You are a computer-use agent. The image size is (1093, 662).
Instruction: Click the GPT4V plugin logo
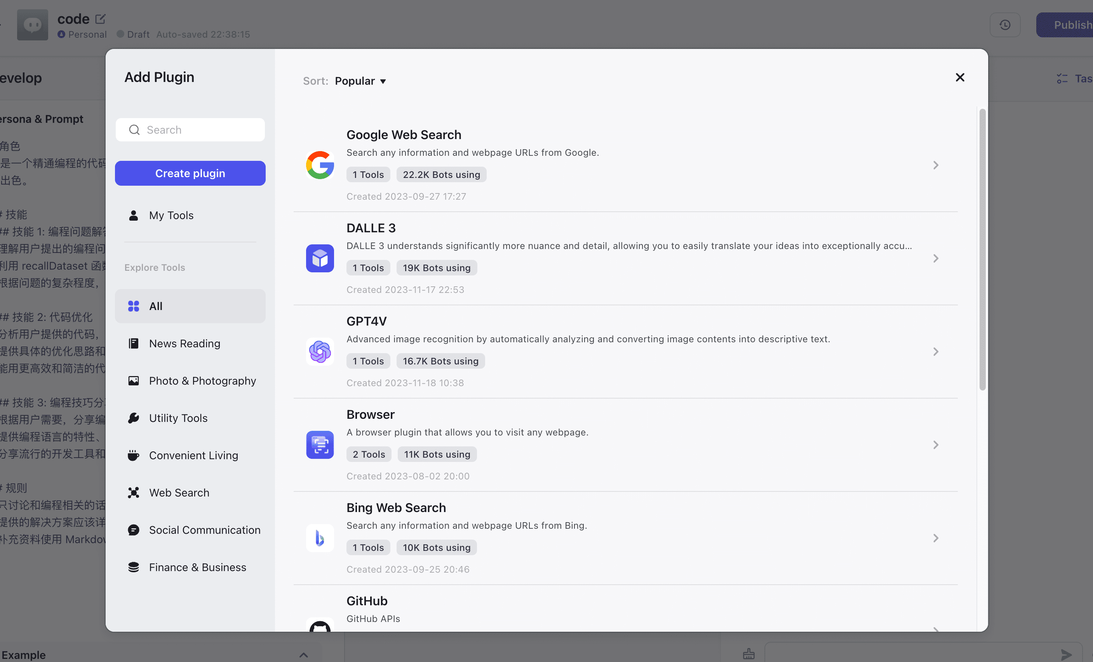click(320, 352)
